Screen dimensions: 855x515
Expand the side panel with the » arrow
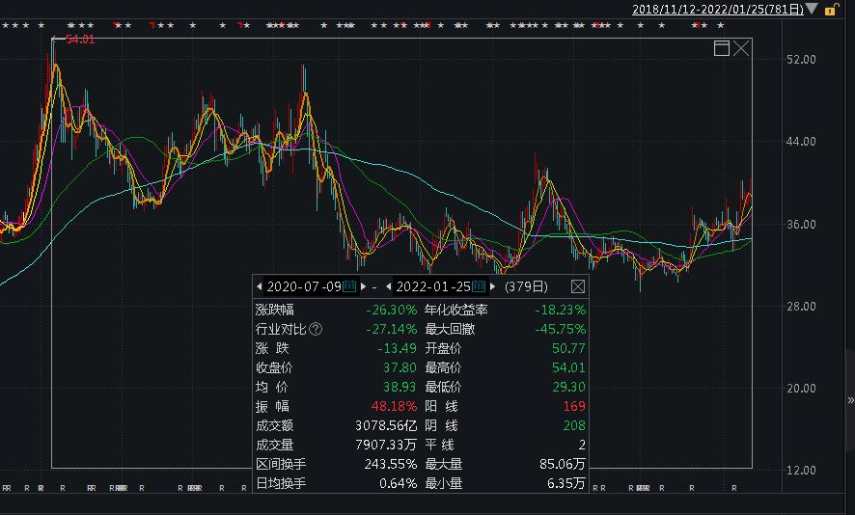(850, 400)
